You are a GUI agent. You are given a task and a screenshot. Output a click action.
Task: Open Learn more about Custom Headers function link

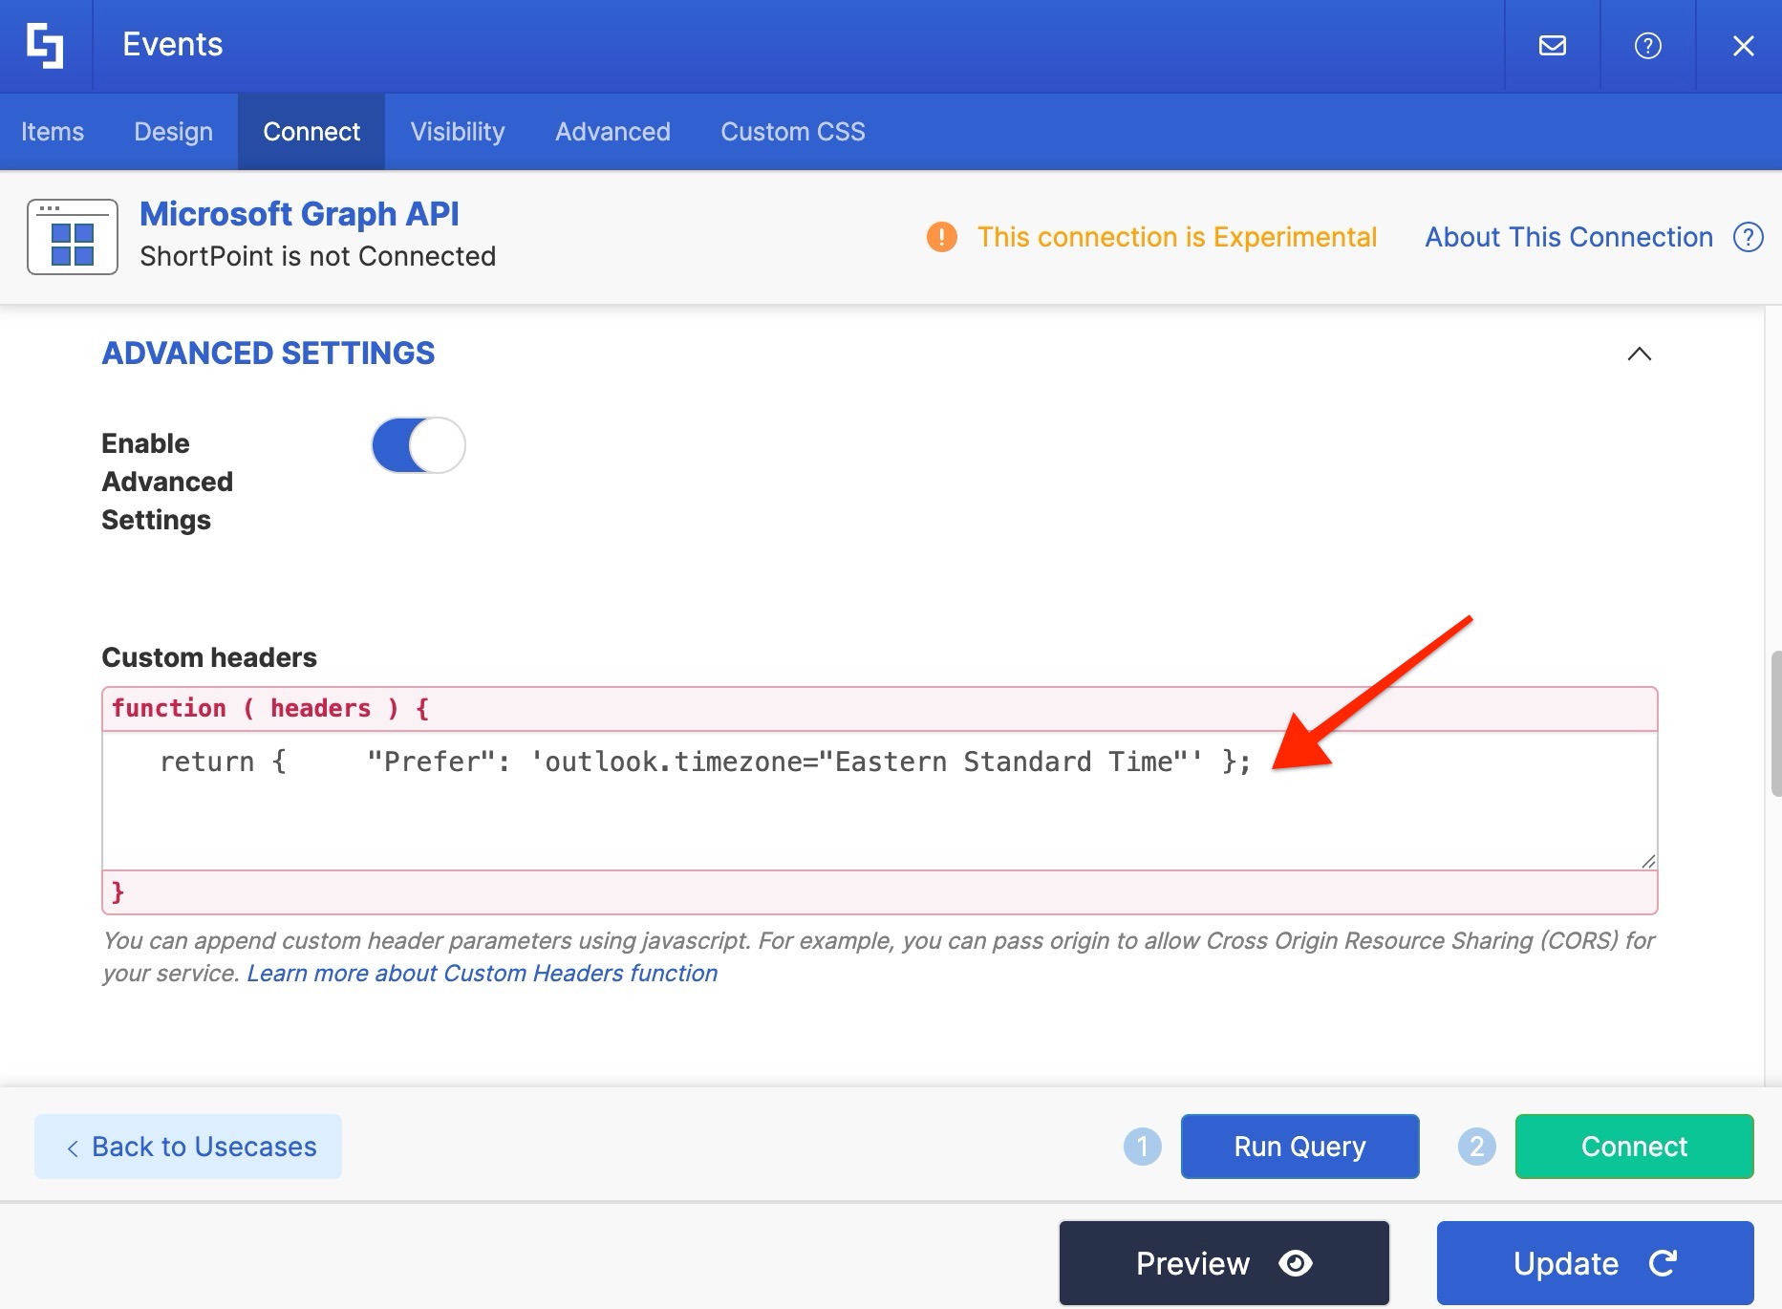coord(482,973)
